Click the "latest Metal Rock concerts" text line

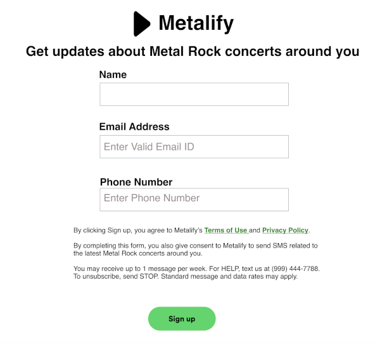[138, 254]
